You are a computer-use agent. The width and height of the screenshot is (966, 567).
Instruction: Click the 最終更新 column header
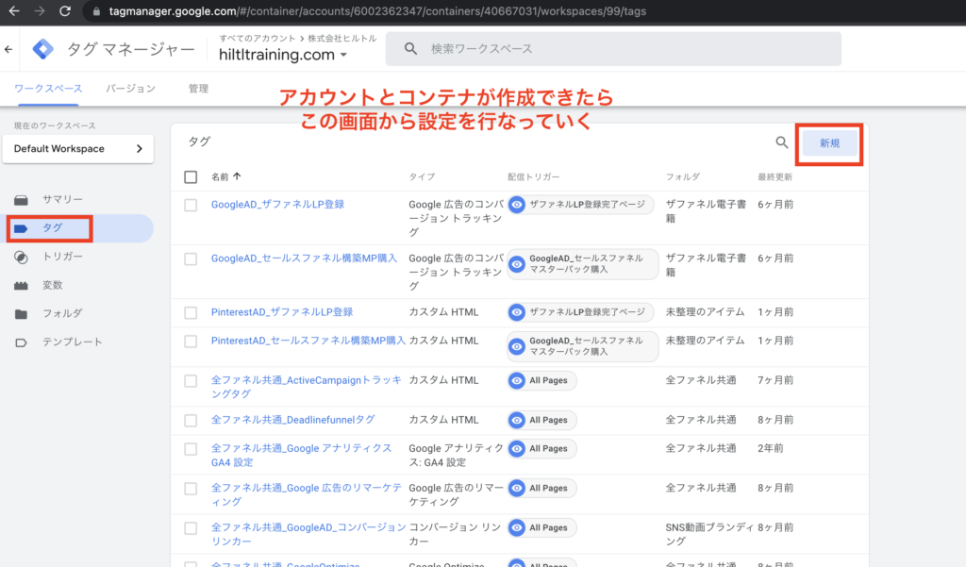tap(775, 176)
